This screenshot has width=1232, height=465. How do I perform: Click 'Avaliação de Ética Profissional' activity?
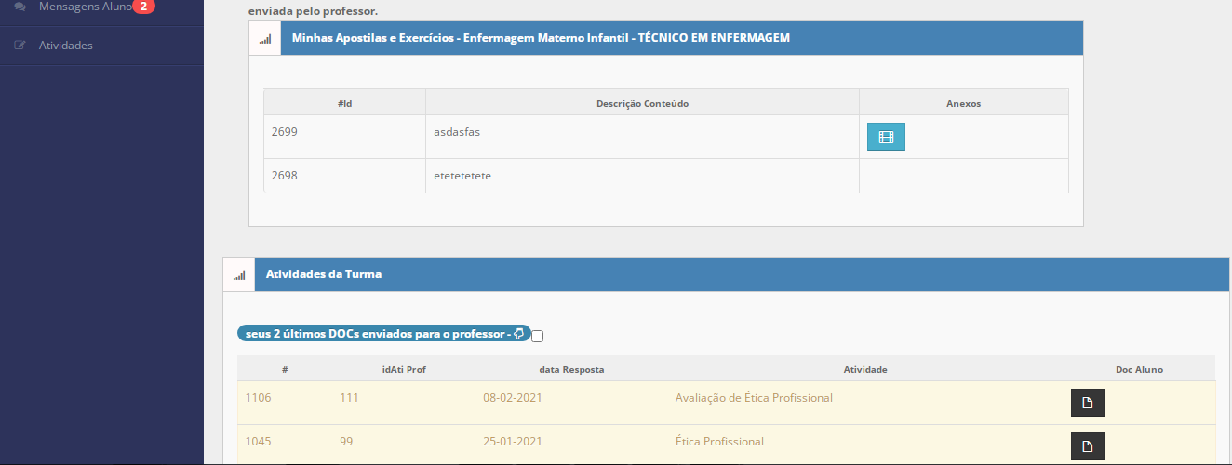pos(754,398)
